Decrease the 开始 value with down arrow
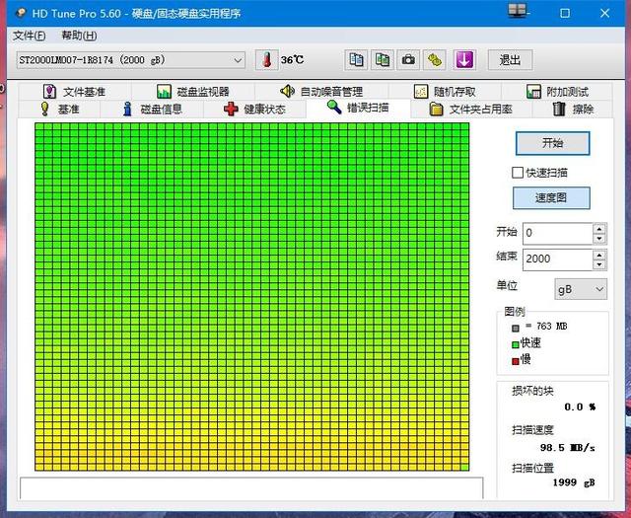This screenshot has height=518, width=631. [599, 239]
